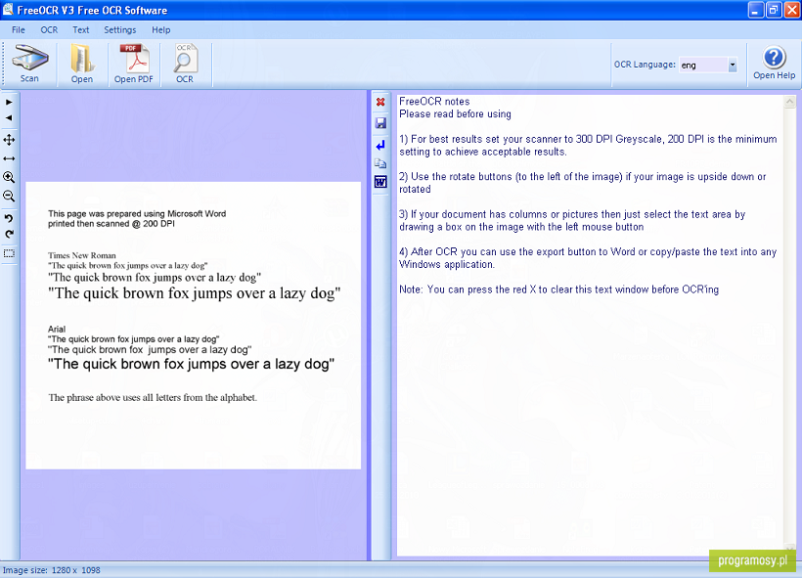Click the note starting "2) Use the rotate buttons"
This screenshot has height=578, width=802.
click(583, 183)
